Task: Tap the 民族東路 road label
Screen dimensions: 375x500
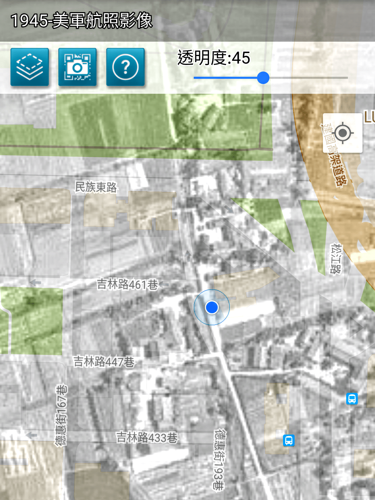Action: pos(96,187)
